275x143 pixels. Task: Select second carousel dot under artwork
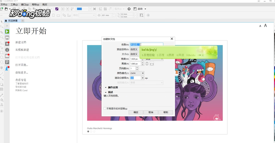(91, 131)
